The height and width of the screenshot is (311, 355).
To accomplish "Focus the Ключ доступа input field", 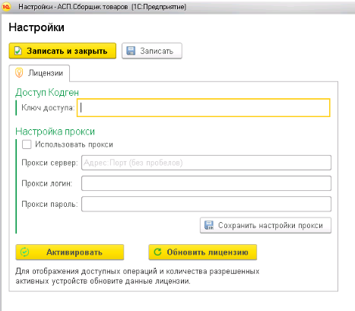I will pos(204,108).
